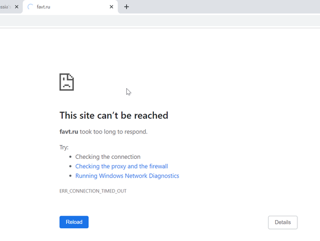
Task: Open 'Checking the proxy and the firewall' link
Action: 121,167
